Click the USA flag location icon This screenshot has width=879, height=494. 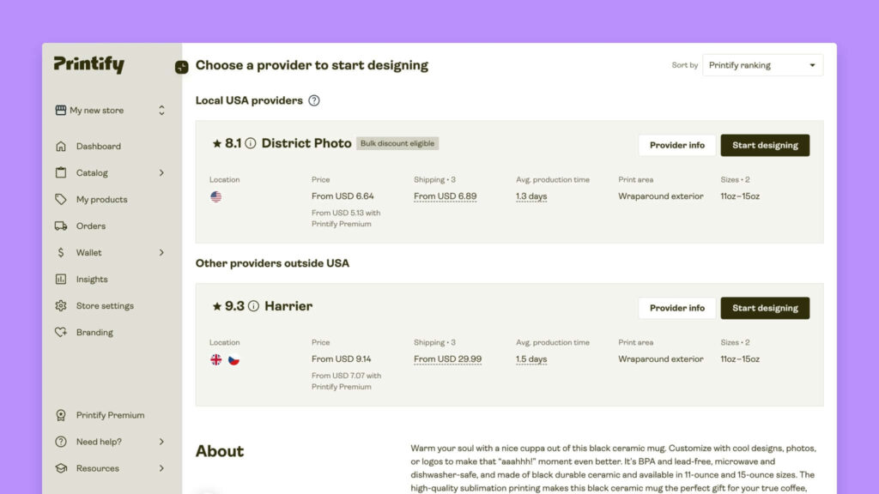pyautogui.click(x=215, y=196)
